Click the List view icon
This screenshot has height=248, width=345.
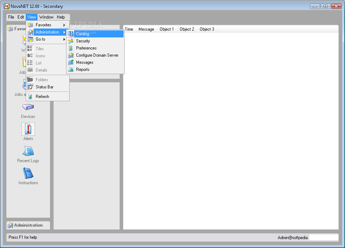(x=30, y=63)
